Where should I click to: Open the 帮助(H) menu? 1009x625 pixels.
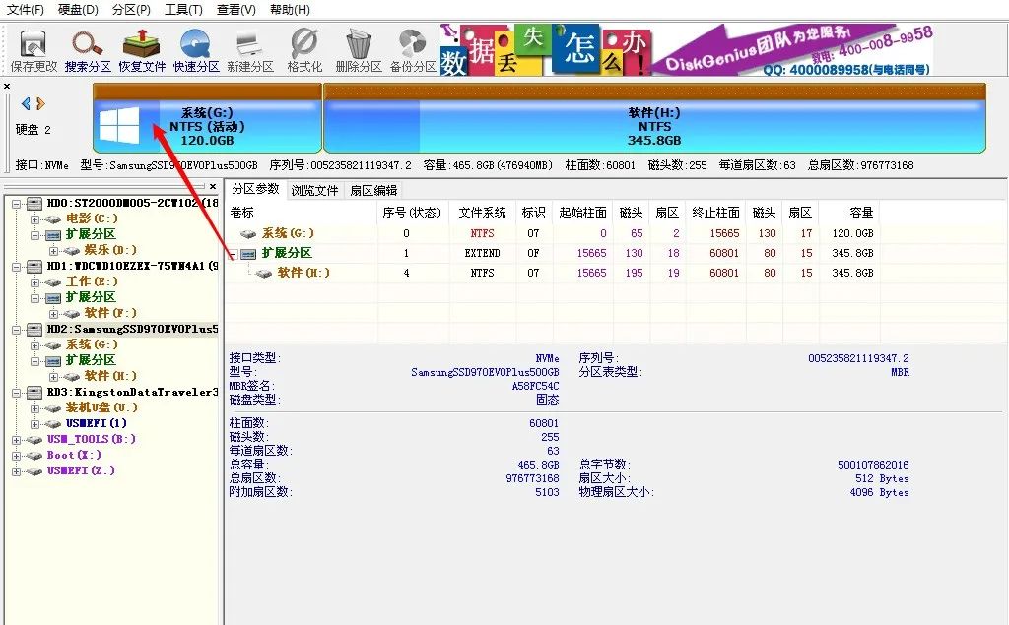point(290,10)
